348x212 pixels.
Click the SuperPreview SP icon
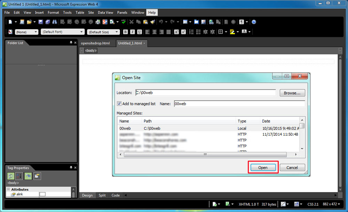click(105, 22)
